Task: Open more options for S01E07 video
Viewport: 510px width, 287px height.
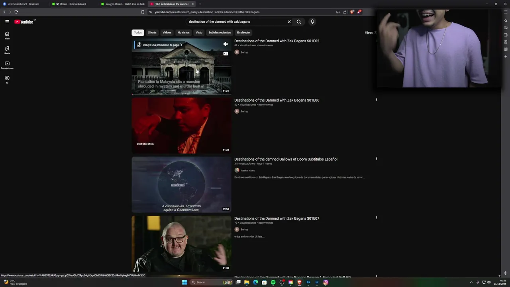Action: [377, 218]
